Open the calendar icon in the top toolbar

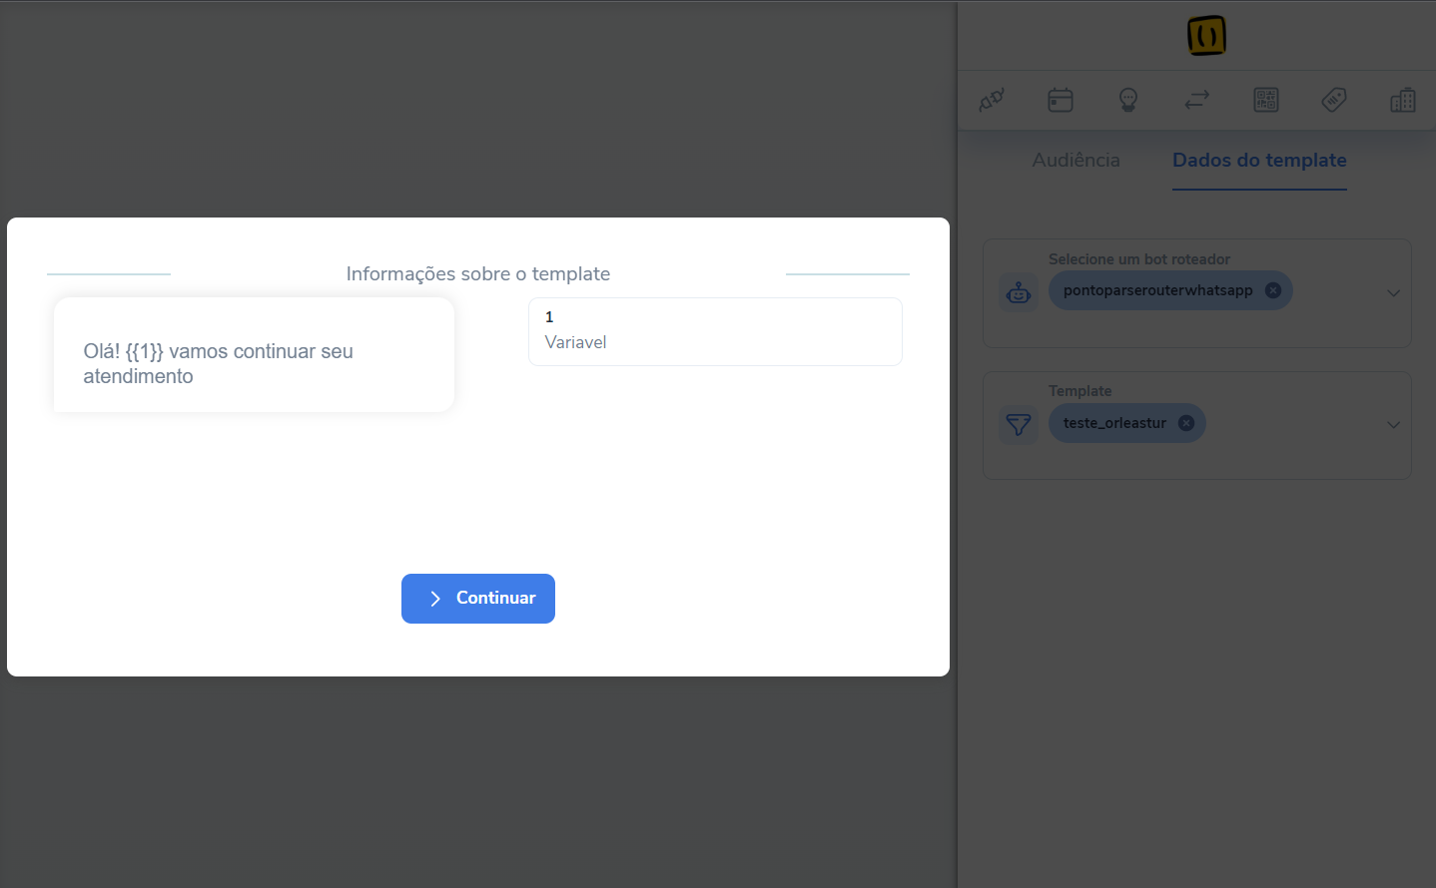(x=1060, y=100)
